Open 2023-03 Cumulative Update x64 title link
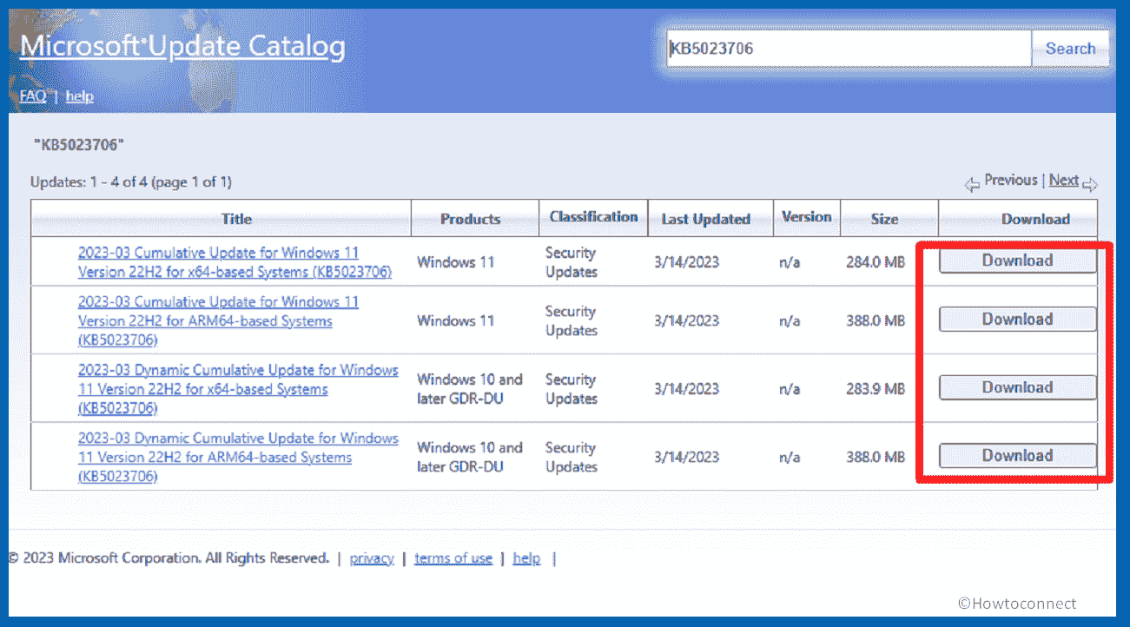The height and width of the screenshot is (627, 1130). 235,262
